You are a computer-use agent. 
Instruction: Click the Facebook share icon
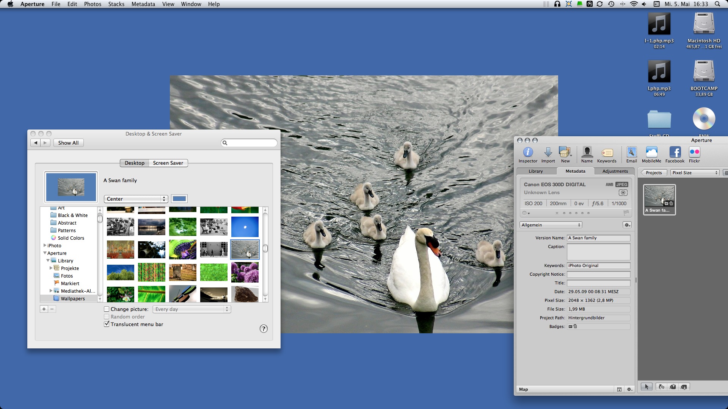click(x=675, y=152)
